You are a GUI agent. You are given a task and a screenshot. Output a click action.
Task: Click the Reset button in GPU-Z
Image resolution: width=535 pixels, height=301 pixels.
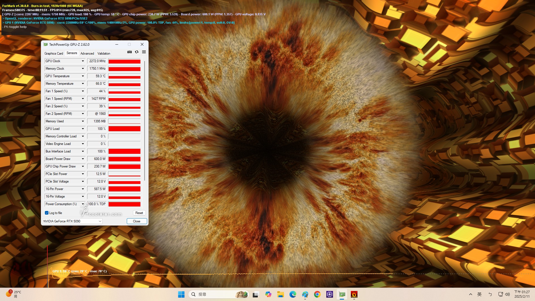pyautogui.click(x=139, y=213)
